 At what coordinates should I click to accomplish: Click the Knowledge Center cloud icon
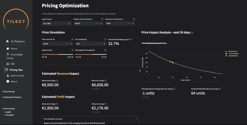pyautogui.click(x=8, y=54)
